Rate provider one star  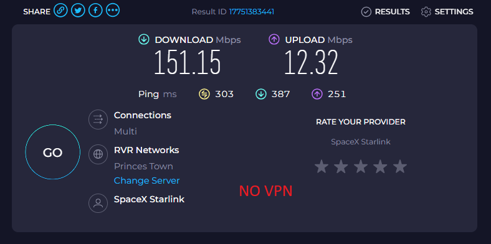click(x=322, y=166)
